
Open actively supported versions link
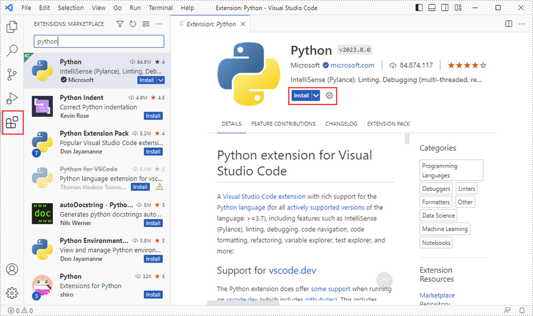(326, 208)
